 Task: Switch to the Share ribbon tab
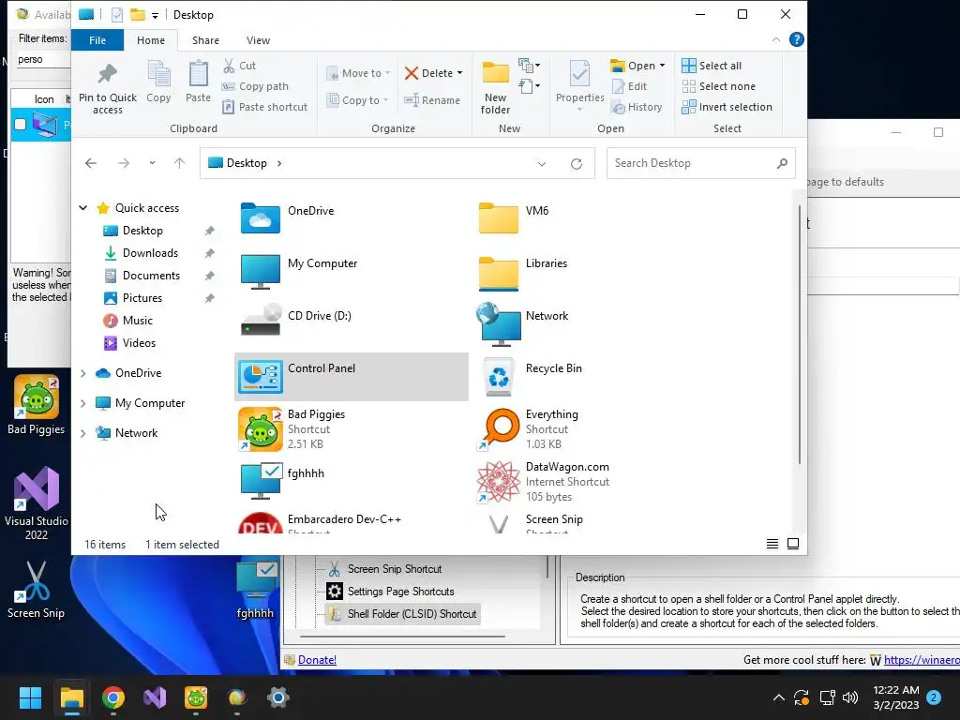tap(205, 40)
